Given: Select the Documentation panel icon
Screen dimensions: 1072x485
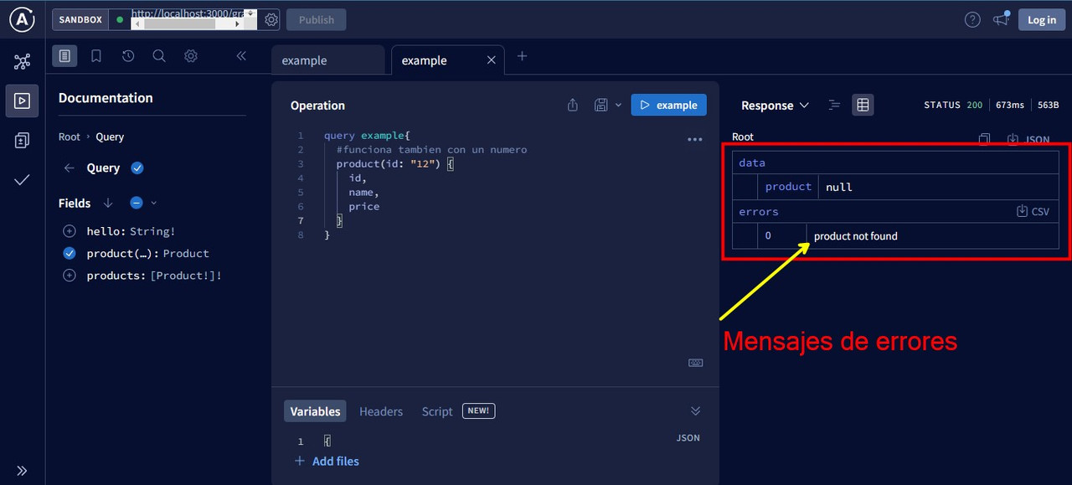Looking at the screenshot, I should click(x=64, y=56).
